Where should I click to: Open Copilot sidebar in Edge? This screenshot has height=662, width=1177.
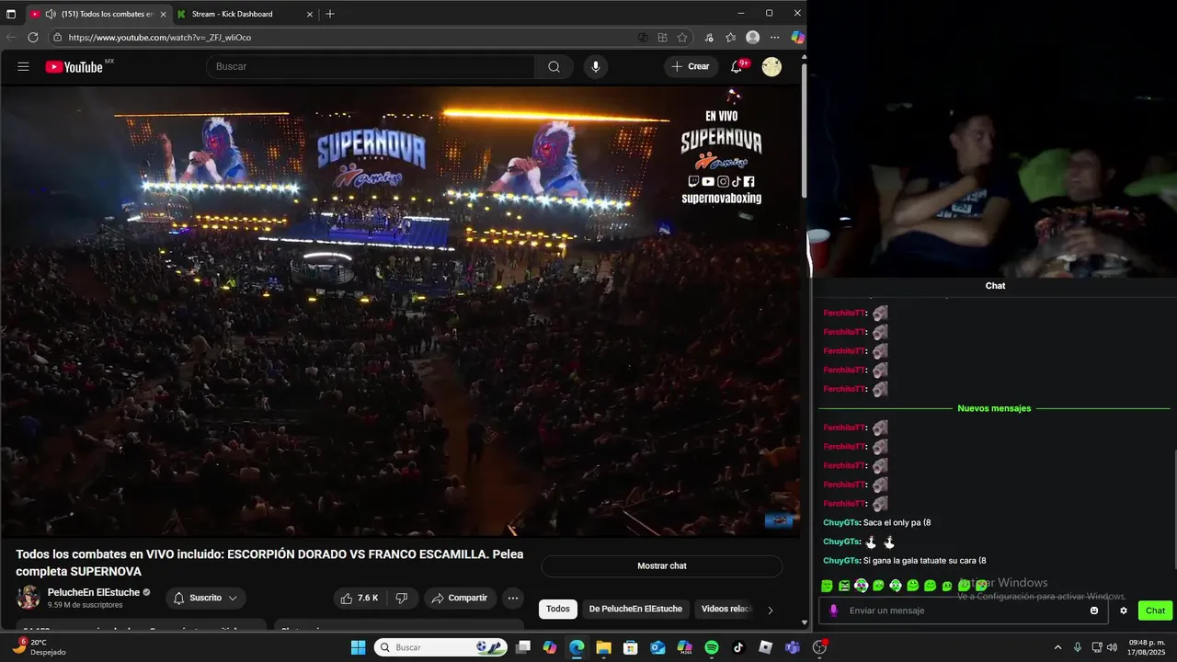[797, 38]
